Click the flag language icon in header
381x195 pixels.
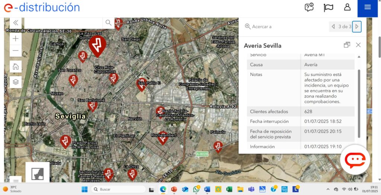coord(328,7)
